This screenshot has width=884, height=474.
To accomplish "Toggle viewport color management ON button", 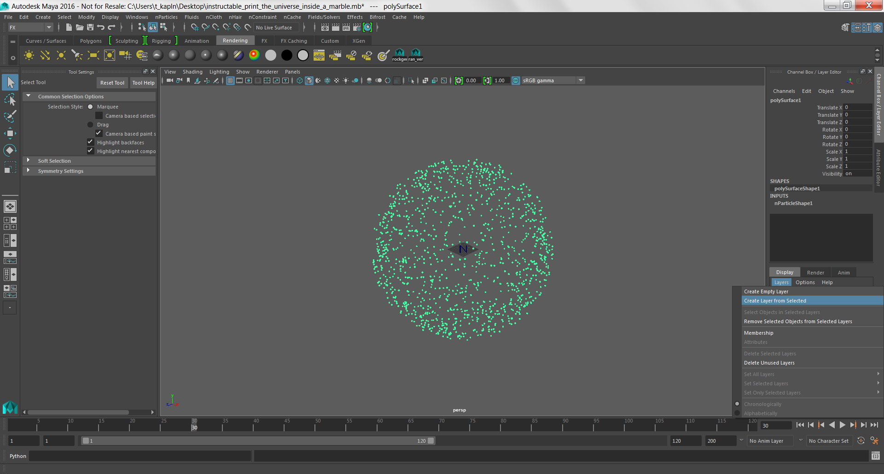I will tap(516, 80).
